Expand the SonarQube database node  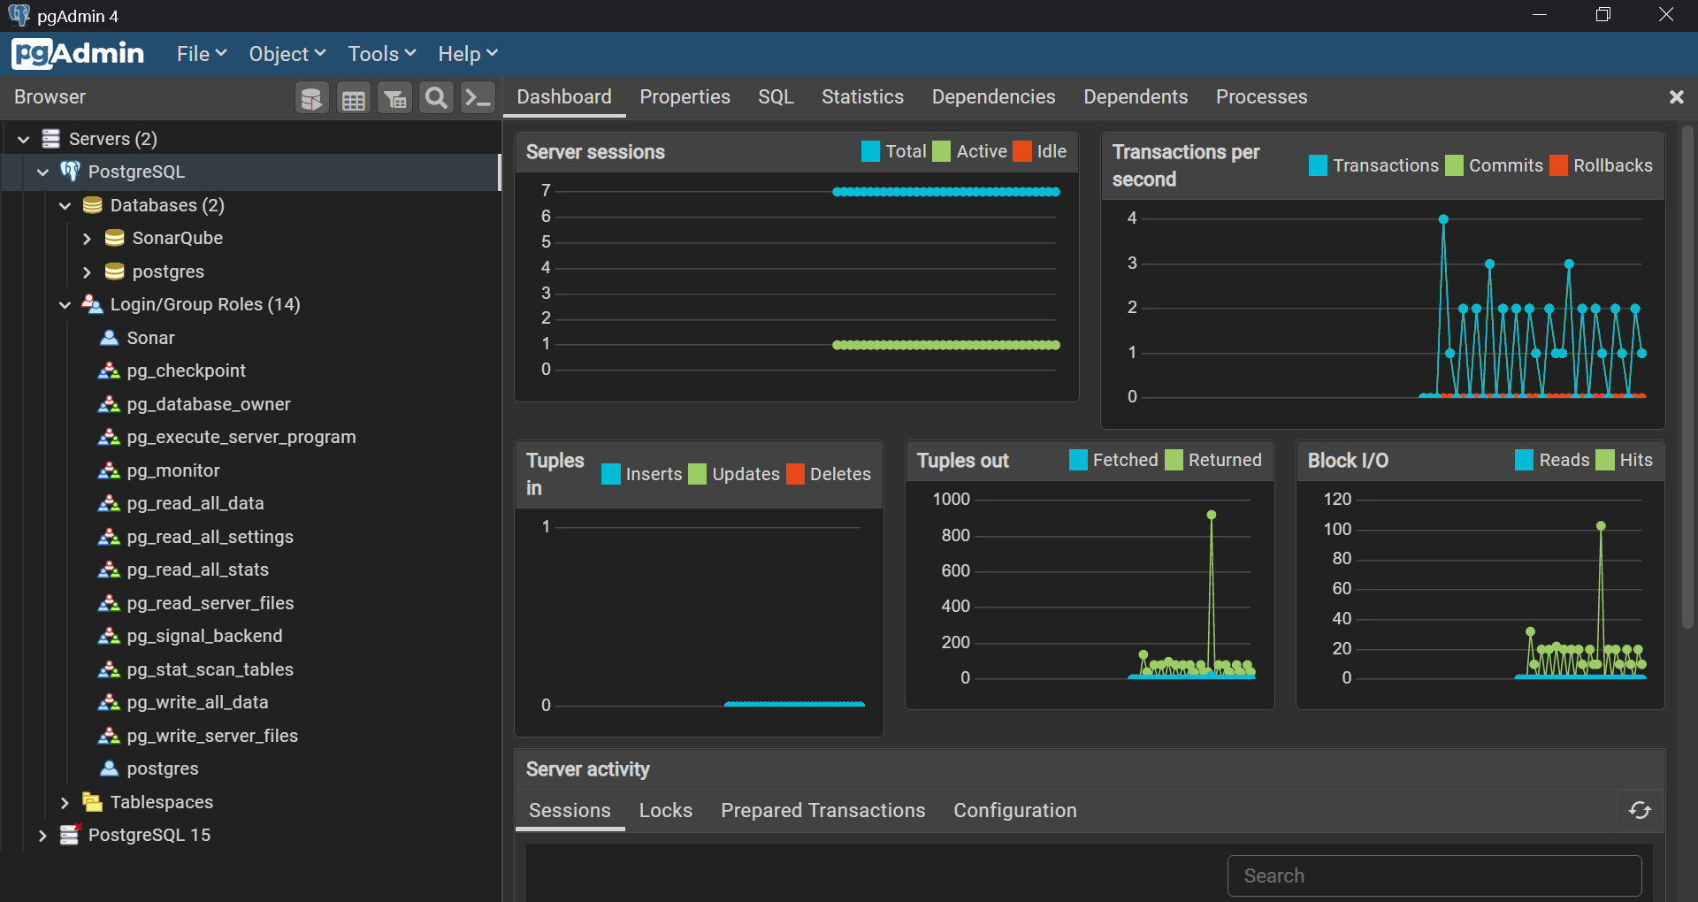tap(87, 239)
